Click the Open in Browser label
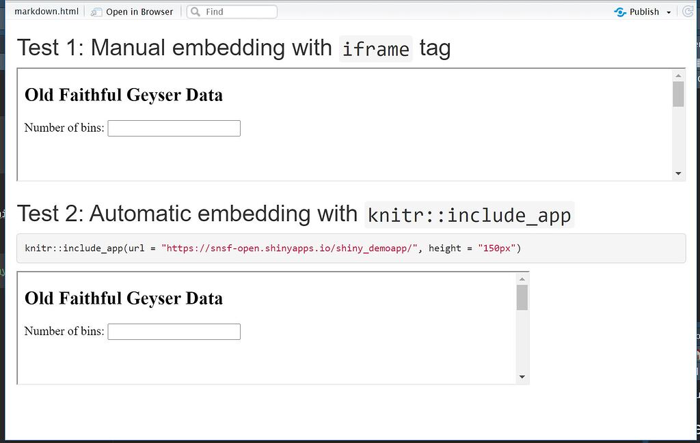 click(x=139, y=12)
